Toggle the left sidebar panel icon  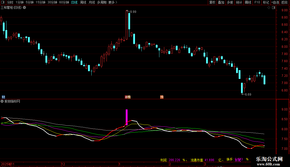[x=3, y=2]
